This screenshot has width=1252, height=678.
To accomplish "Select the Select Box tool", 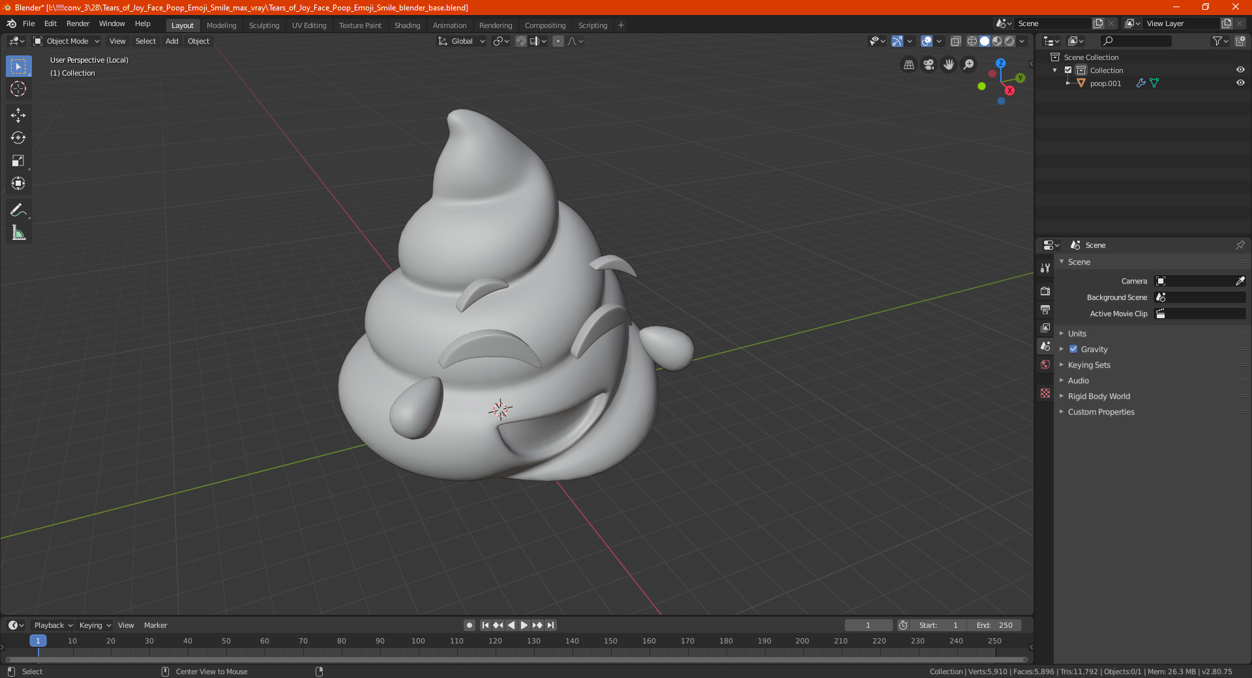I will point(18,66).
